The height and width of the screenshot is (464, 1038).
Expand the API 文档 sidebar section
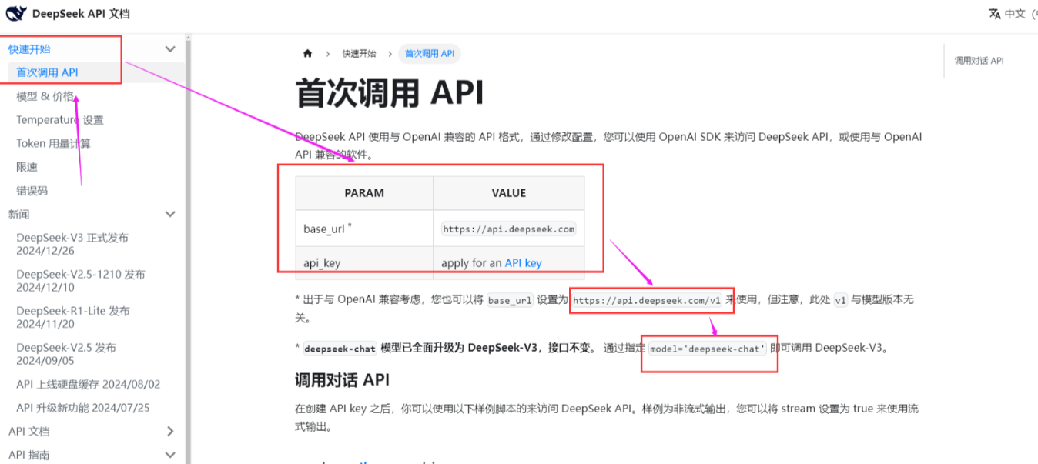click(170, 432)
